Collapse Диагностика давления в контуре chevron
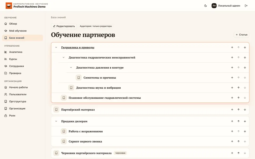This screenshot has width=255, height=159. click(71, 68)
